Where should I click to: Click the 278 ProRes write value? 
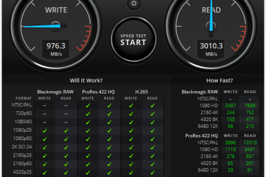pos(231,156)
